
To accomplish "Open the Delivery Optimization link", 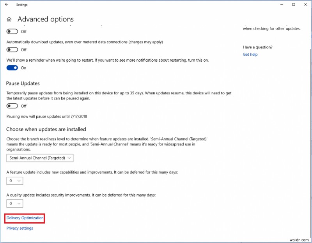I will [x=24, y=218].
